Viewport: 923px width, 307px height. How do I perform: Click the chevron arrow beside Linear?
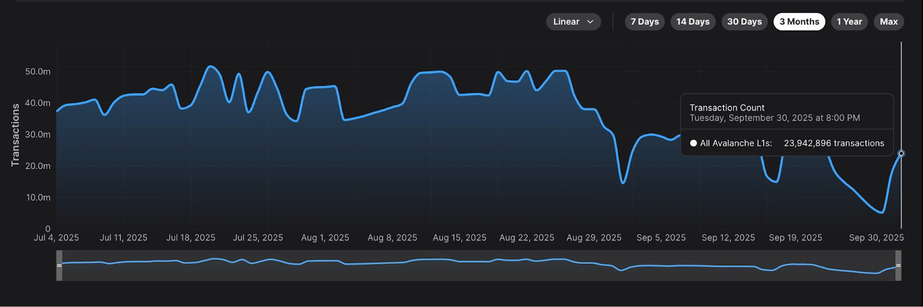tap(590, 22)
